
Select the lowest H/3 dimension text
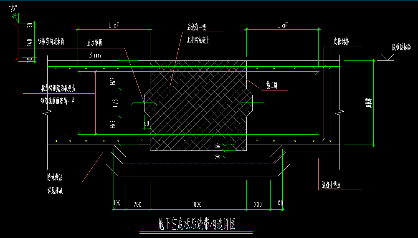pyautogui.click(x=113, y=125)
